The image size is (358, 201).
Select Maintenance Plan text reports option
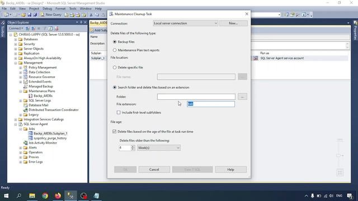(115, 50)
